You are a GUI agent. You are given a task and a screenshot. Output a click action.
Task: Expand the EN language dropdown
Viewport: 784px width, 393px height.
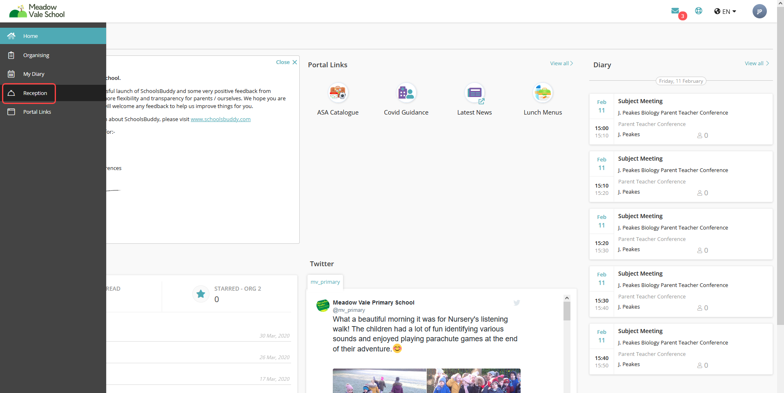pyautogui.click(x=725, y=11)
